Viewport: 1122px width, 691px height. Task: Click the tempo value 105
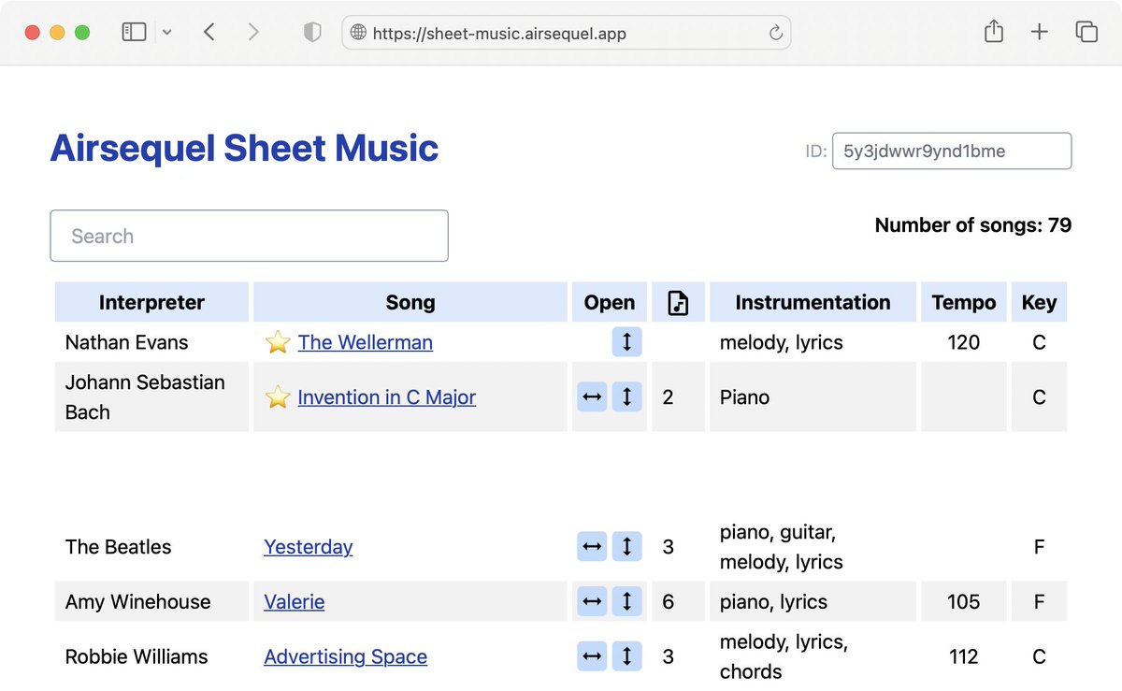click(964, 601)
